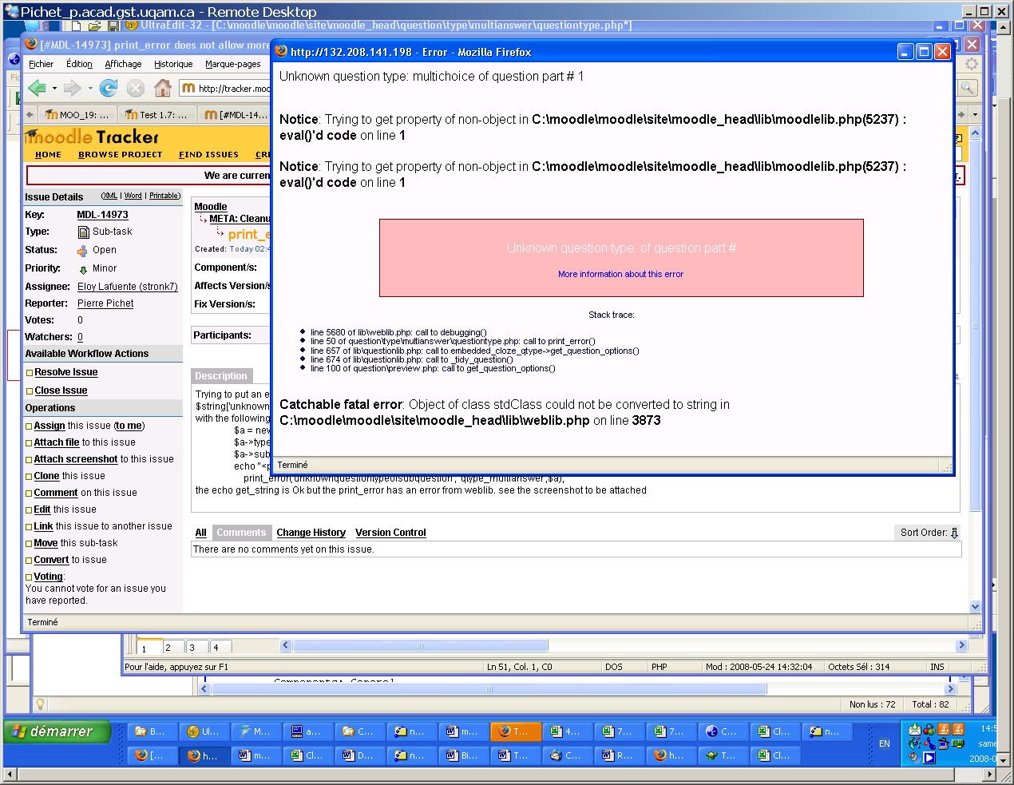Image resolution: width=1014 pixels, height=785 pixels.
Task: Click 'Non lus : 72' status text
Action: 872,704
